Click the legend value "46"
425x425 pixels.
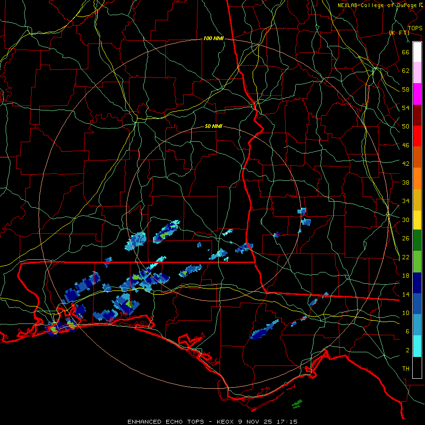pyautogui.click(x=406, y=145)
